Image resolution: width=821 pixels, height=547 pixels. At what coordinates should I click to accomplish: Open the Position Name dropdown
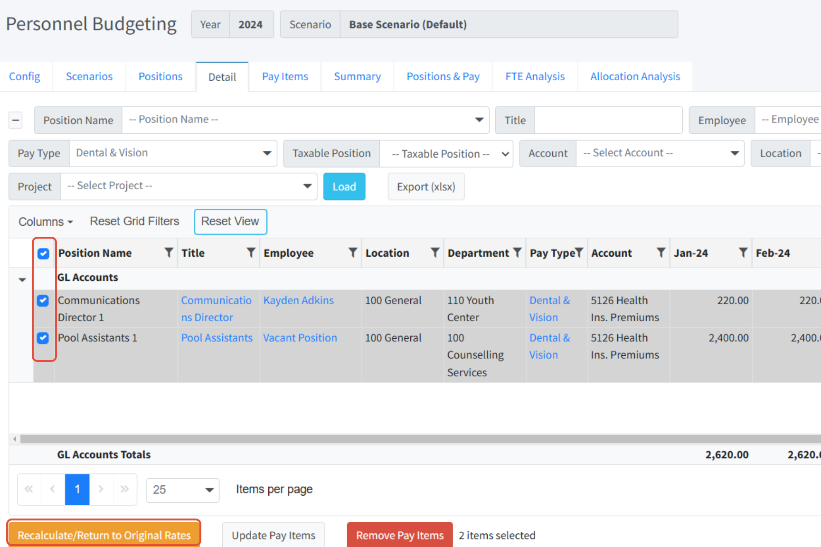[306, 120]
